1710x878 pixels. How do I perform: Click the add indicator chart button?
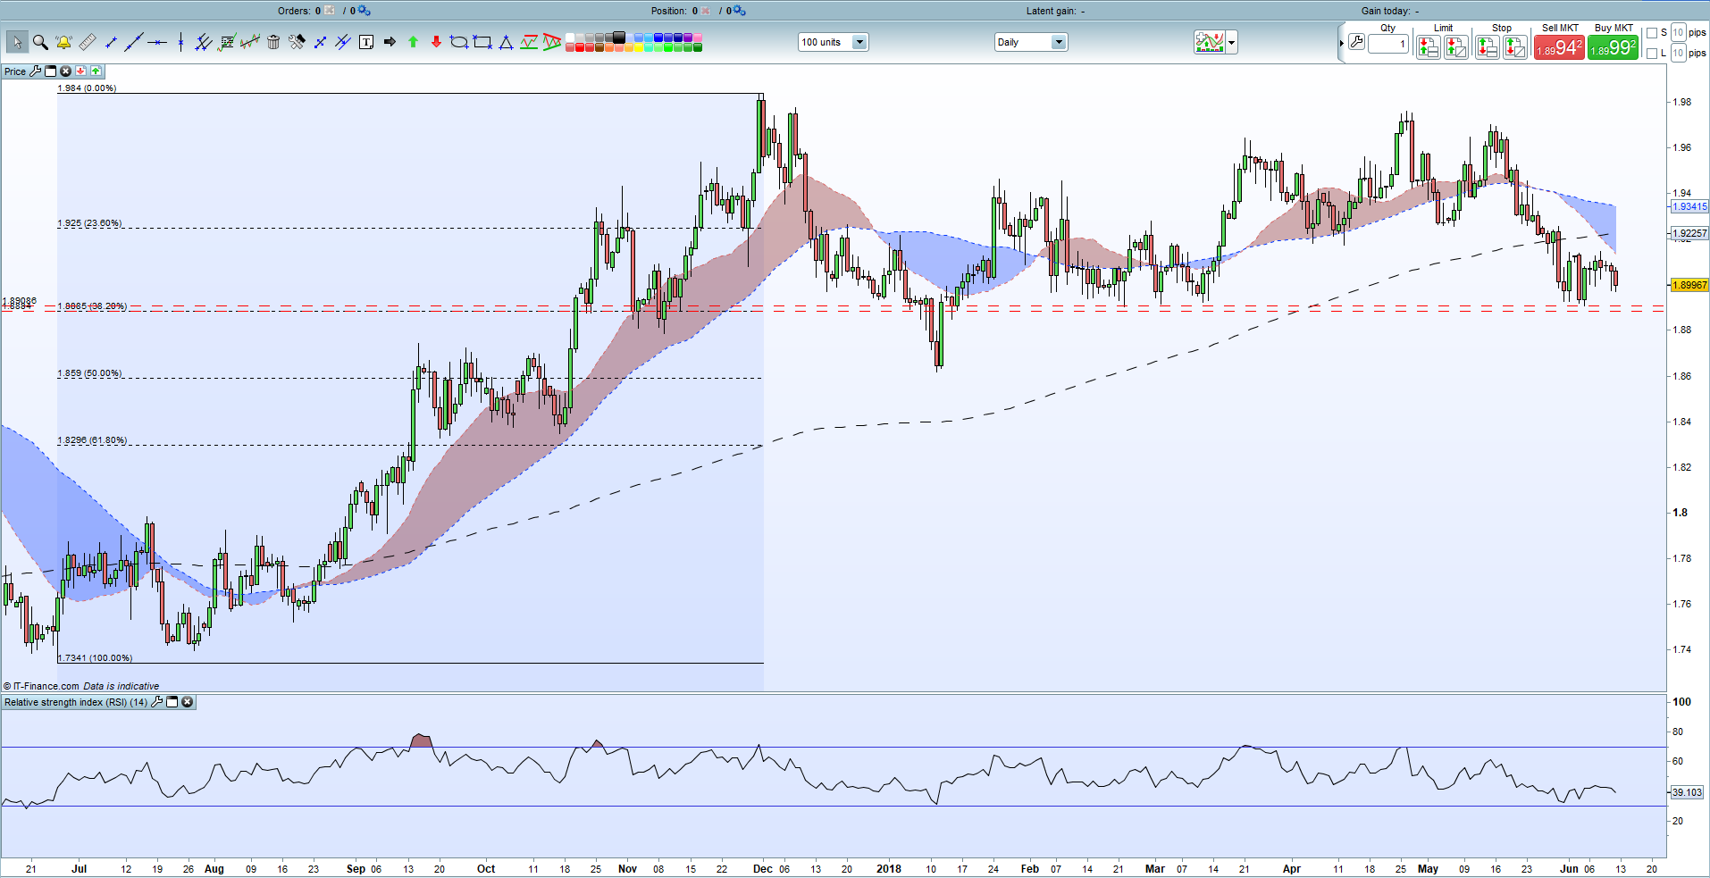(x=1210, y=42)
